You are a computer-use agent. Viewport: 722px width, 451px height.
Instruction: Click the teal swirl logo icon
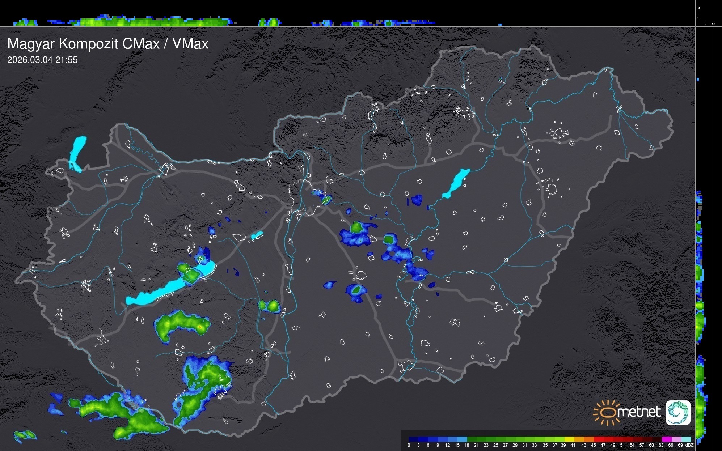point(678,412)
